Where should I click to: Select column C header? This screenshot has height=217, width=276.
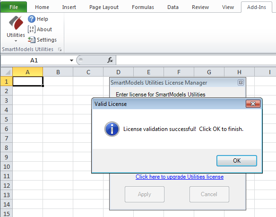[88, 72]
